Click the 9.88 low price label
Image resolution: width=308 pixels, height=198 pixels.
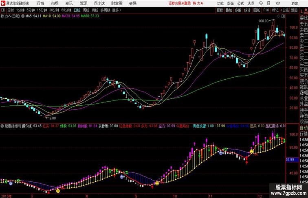tap(53, 118)
